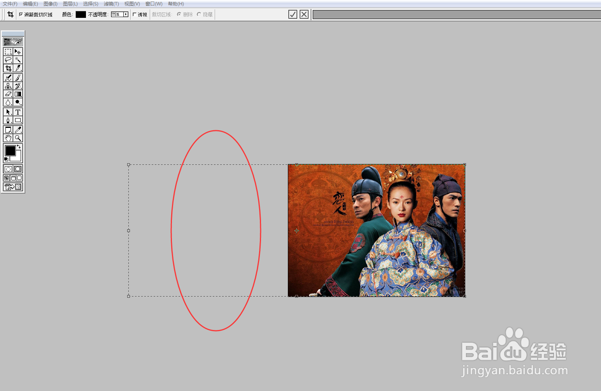
Task: Select the Airbrush tool
Action: 8,78
